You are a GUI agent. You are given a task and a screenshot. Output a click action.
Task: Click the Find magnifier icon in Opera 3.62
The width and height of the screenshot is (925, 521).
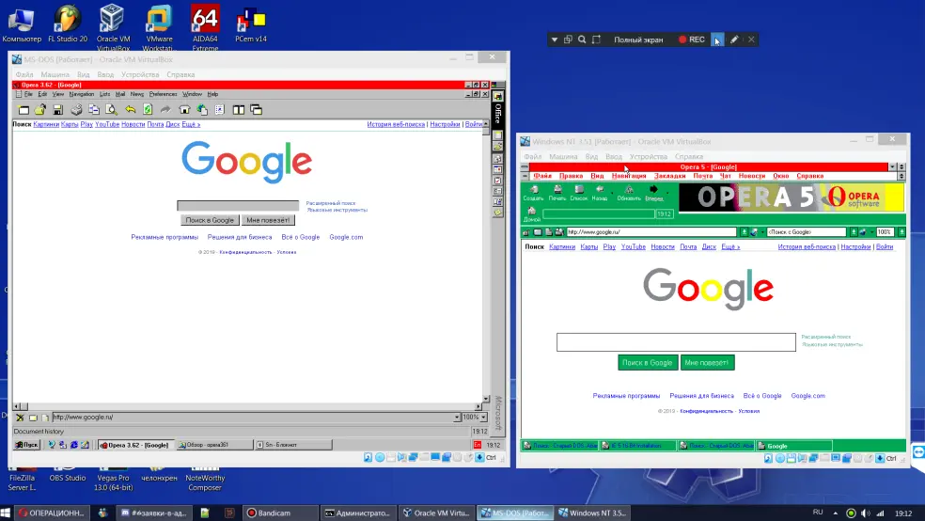pyautogui.click(x=111, y=110)
